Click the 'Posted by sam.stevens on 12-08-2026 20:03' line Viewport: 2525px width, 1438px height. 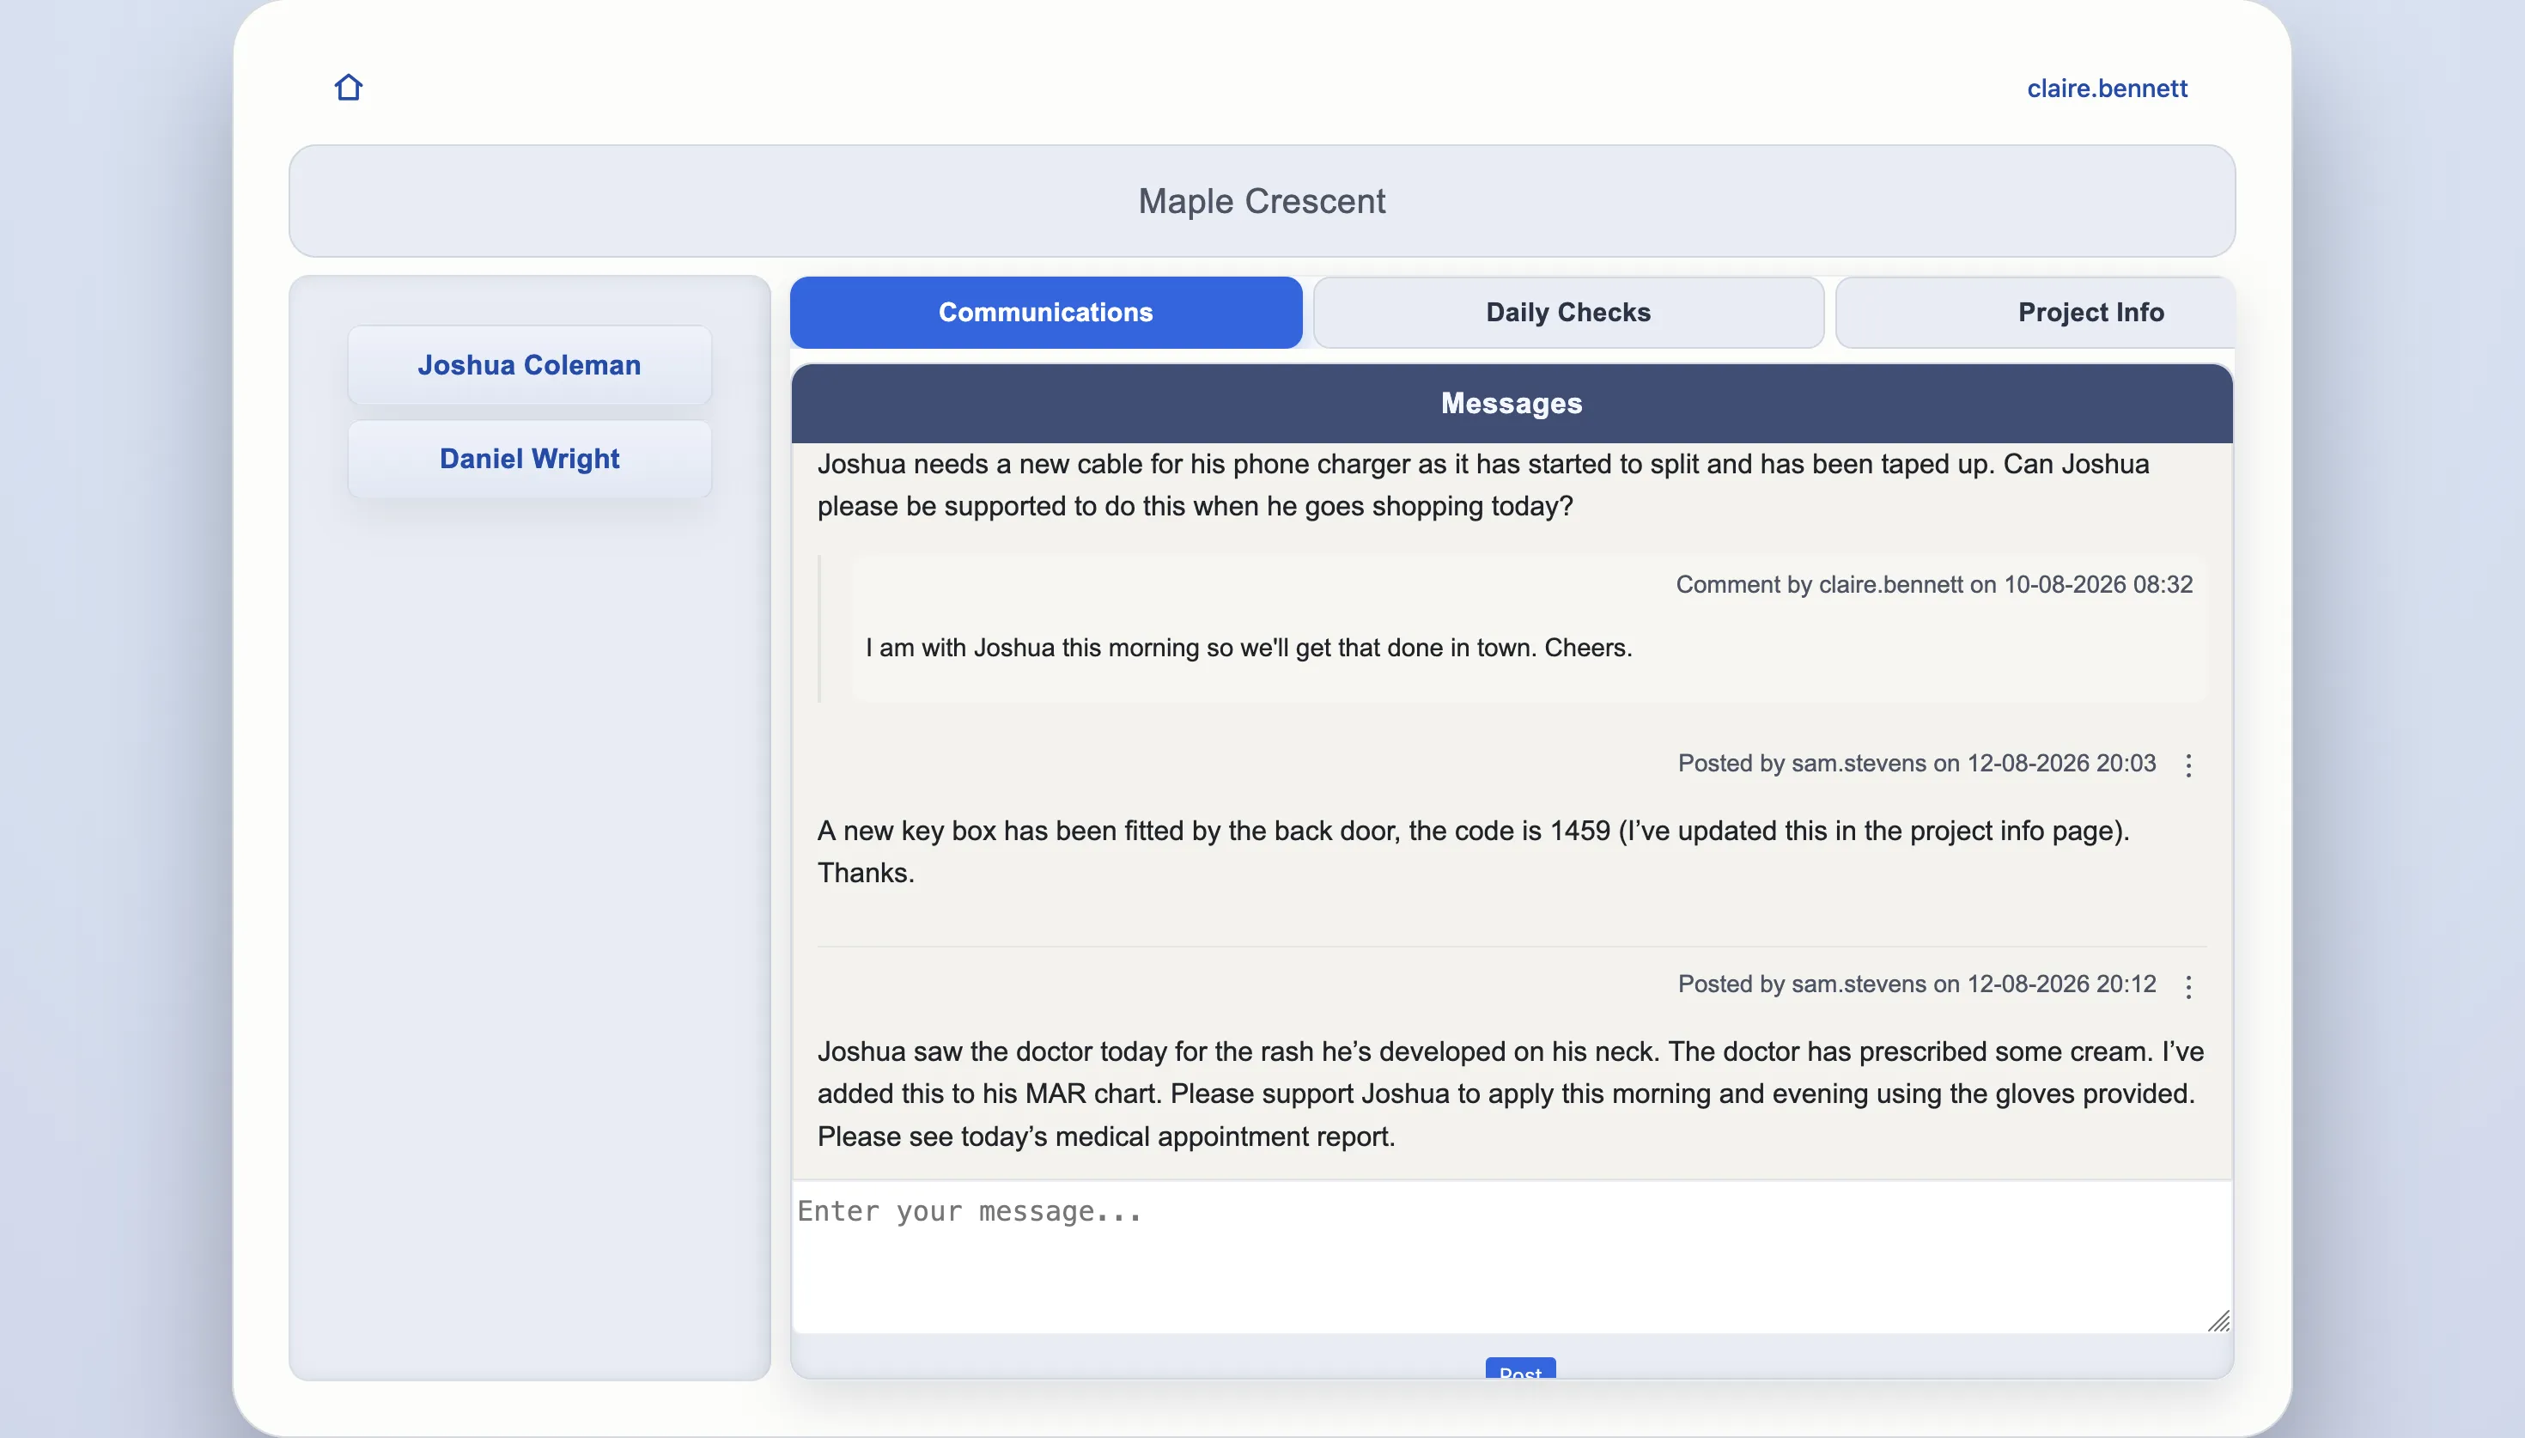[1916, 763]
